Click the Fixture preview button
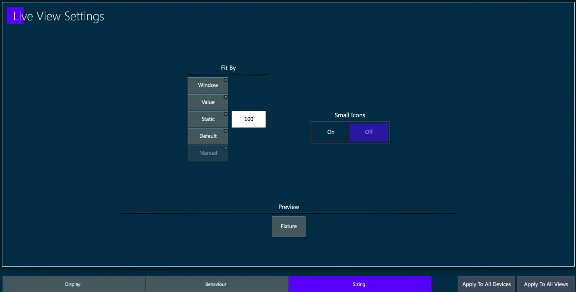This screenshot has width=576, height=292. [289, 227]
